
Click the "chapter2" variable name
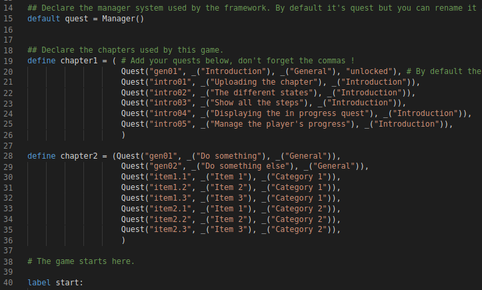tap(79, 156)
